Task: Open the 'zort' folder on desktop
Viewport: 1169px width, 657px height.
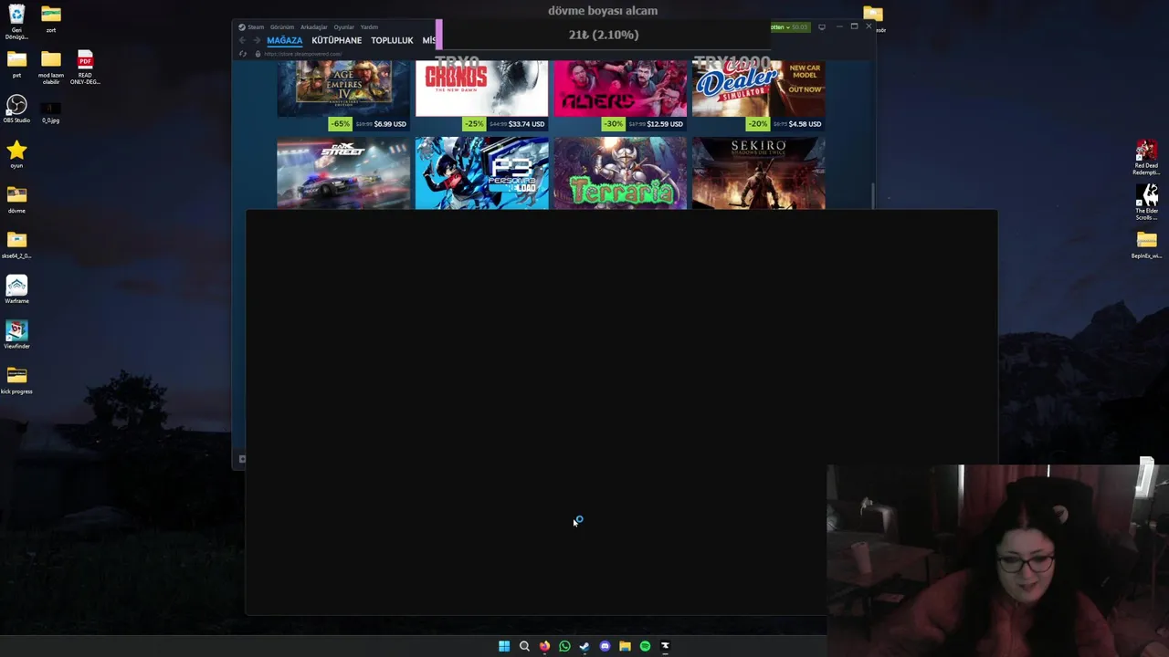Action: click(51, 18)
